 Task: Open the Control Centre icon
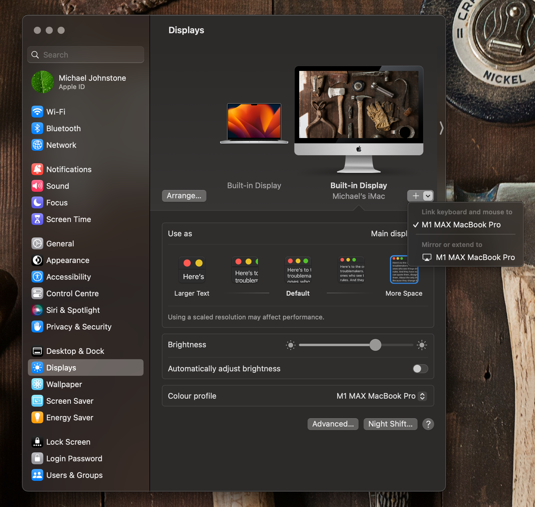point(37,294)
